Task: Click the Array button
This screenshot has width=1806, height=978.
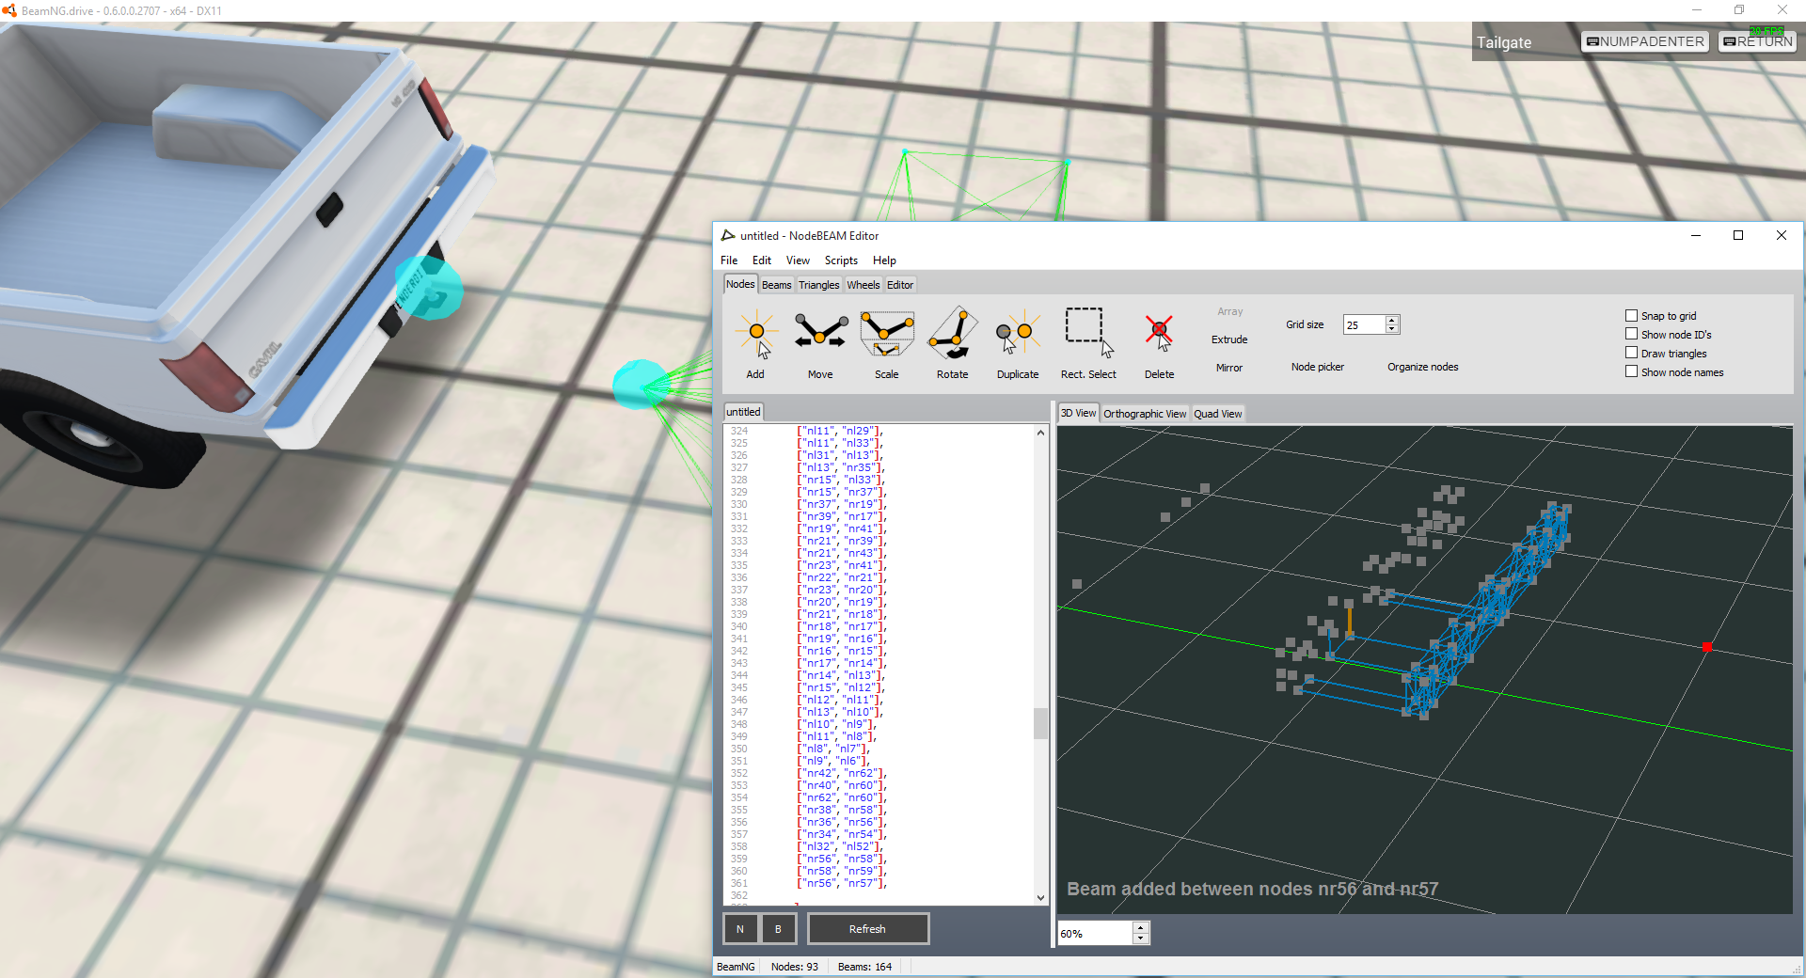Action: point(1229,311)
